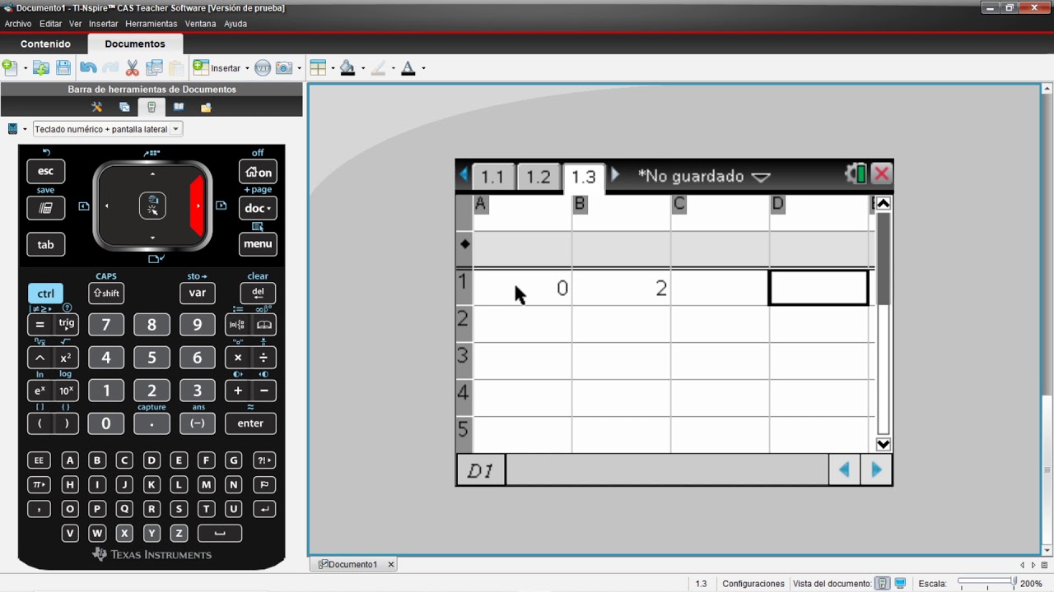This screenshot has width=1054, height=592.
Task: Click the fill color bucket icon
Action: [347, 68]
